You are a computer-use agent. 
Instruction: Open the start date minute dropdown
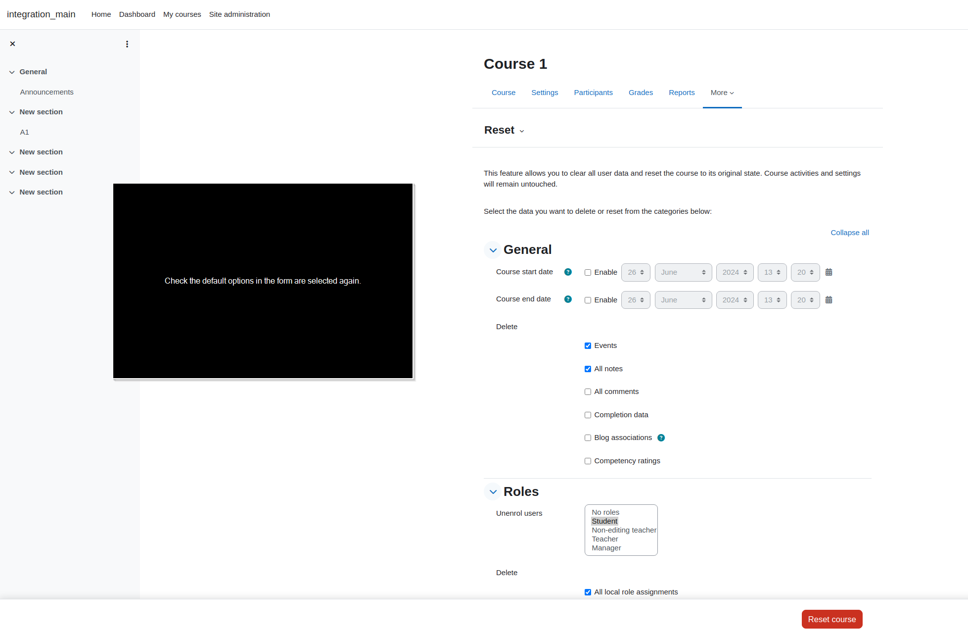(805, 272)
